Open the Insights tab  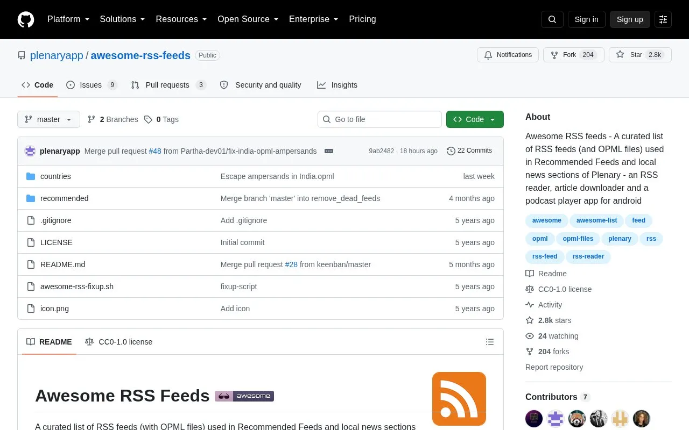click(x=337, y=85)
